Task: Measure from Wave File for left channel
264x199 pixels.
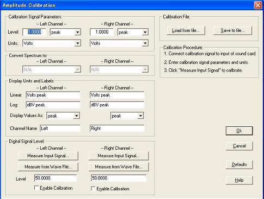Action: (48, 166)
